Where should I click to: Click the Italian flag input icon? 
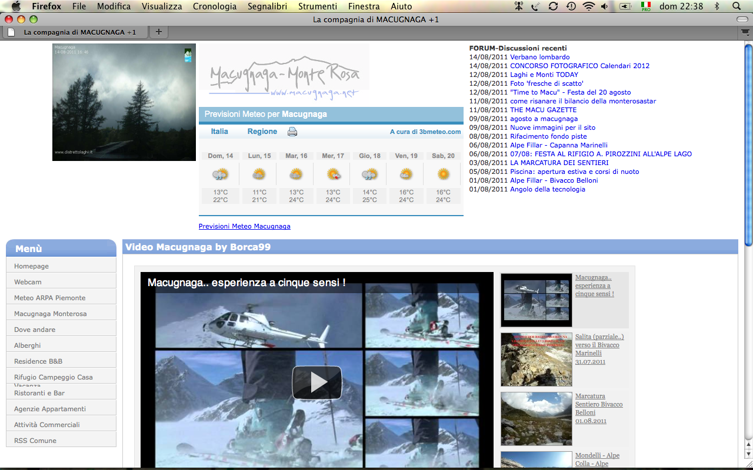tap(646, 6)
